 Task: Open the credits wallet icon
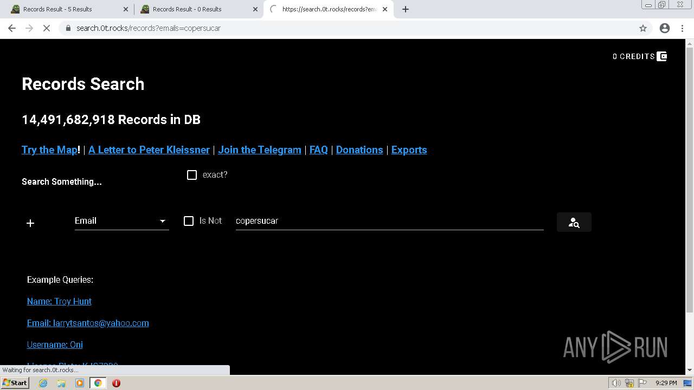click(x=661, y=56)
